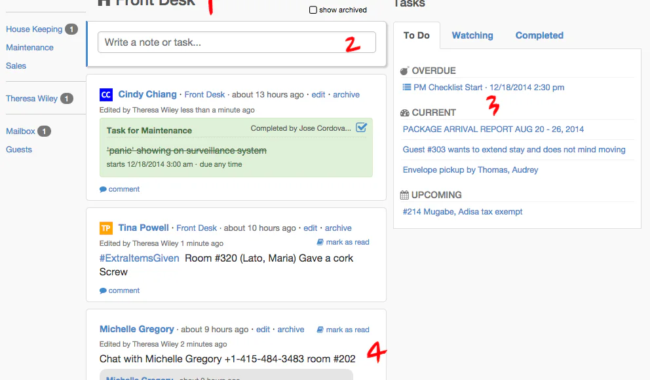Add a comment on Tina Powell's note
The width and height of the screenshot is (650, 380).
pos(124,290)
